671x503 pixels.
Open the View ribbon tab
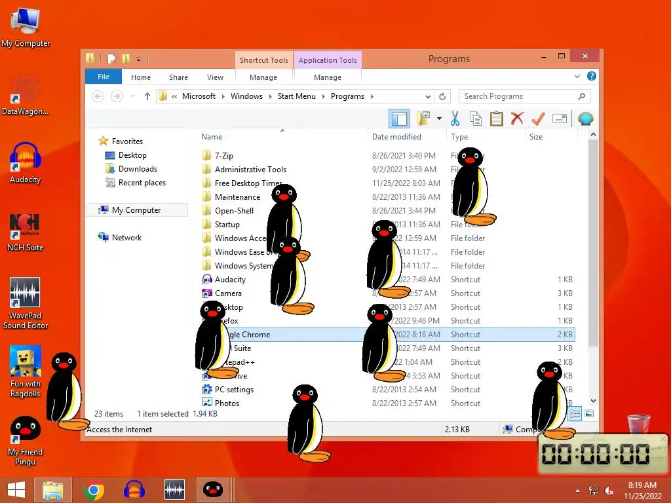(x=215, y=77)
